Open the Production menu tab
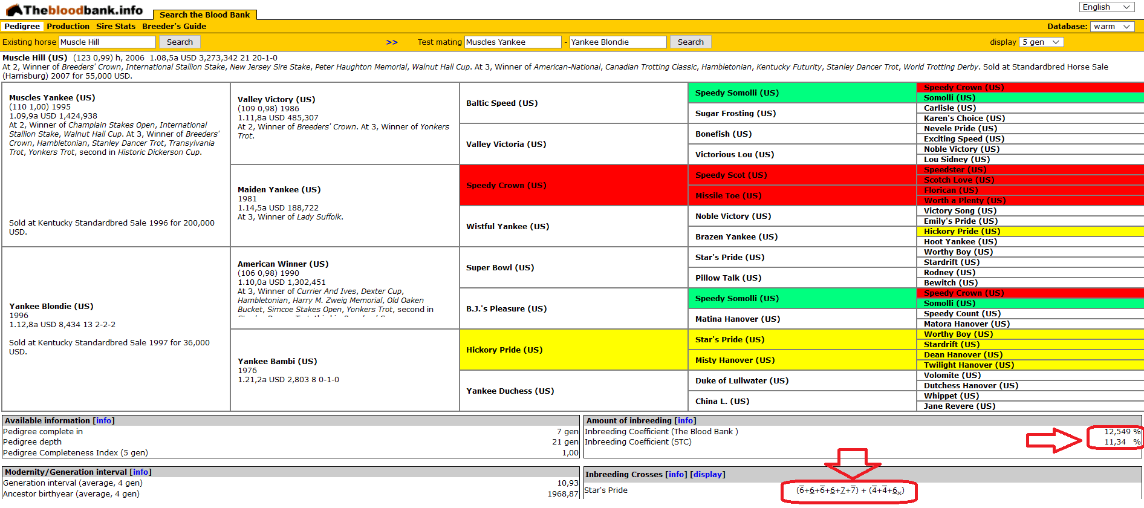This screenshot has height=508, width=1144. point(68,26)
